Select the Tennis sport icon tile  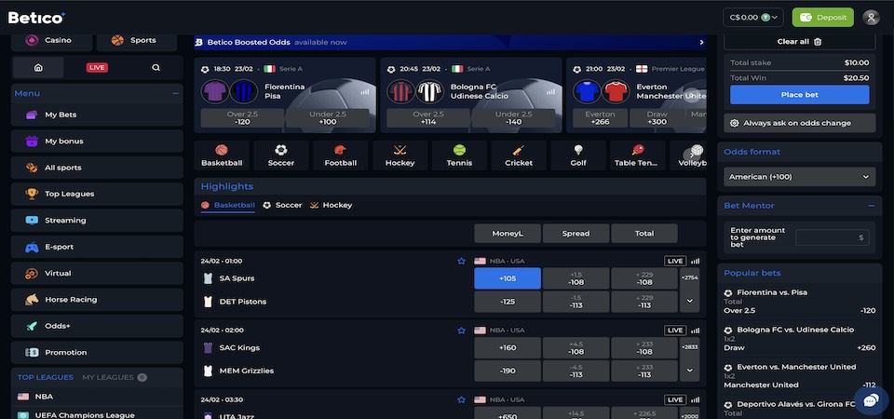click(x=459, y=155)
